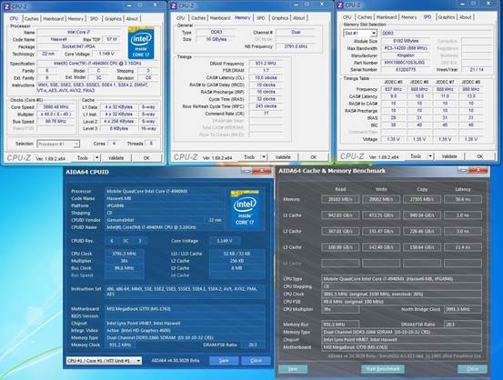Click the Week/Year value in the SPD window
This screenshot has height=380, width=503.
(x=477, y=70)
